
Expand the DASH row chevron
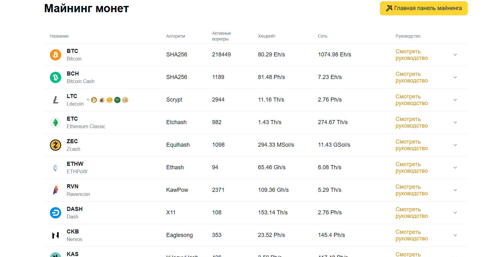(x=455, y=213)
